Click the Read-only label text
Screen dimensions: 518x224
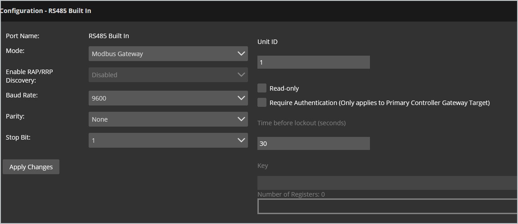[284, 88]
